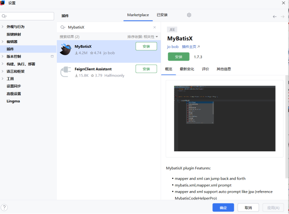Click the JEE tag label
Screen dimensions: 289x214
pyautogui.click(x=172, y=29)
